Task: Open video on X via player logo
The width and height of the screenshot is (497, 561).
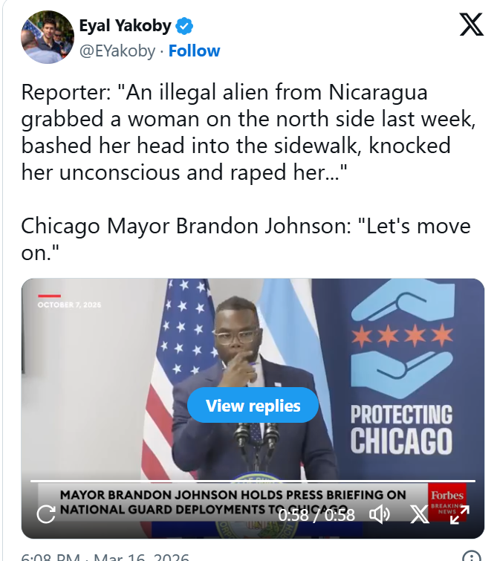Action: tap(419, 515)
